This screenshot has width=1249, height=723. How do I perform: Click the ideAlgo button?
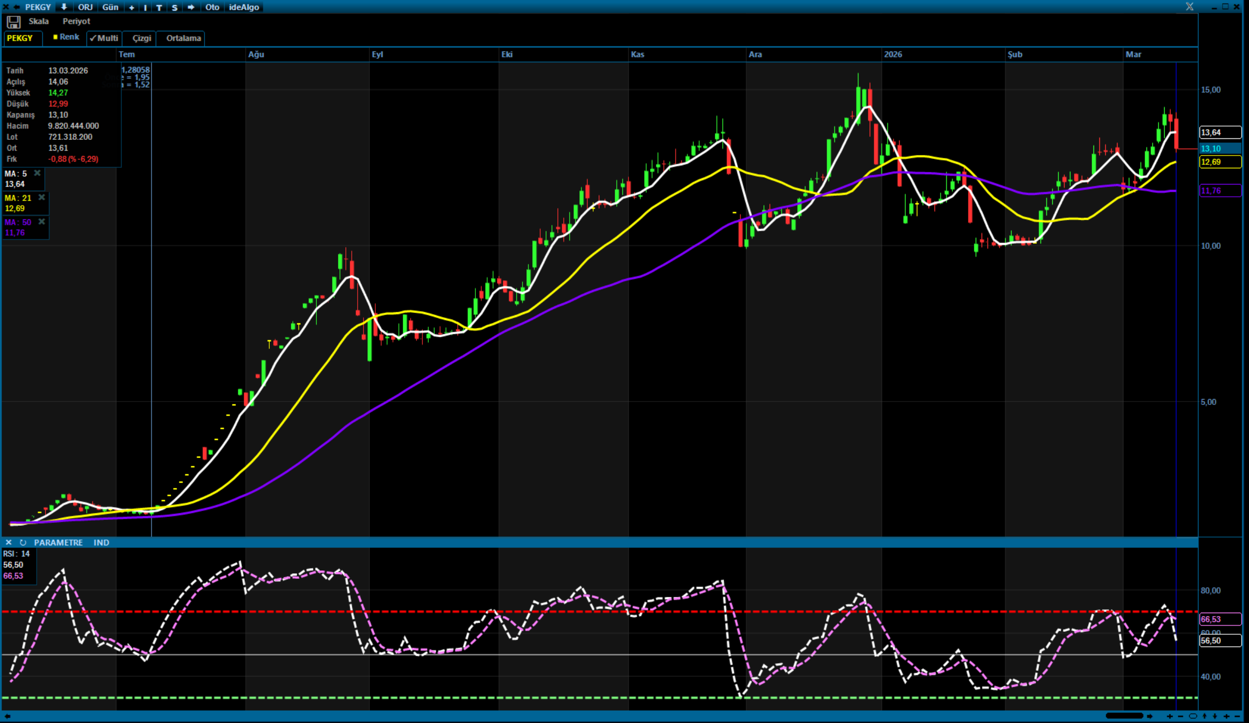[244, 7]
